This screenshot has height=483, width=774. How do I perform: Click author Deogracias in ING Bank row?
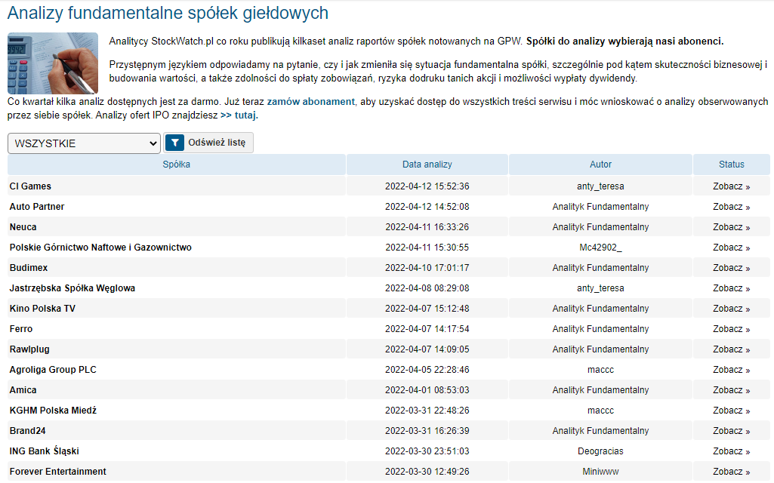click(x=600, y=451)
